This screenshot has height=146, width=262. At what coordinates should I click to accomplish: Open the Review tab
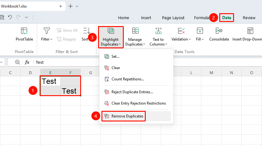tap(249, 18)
